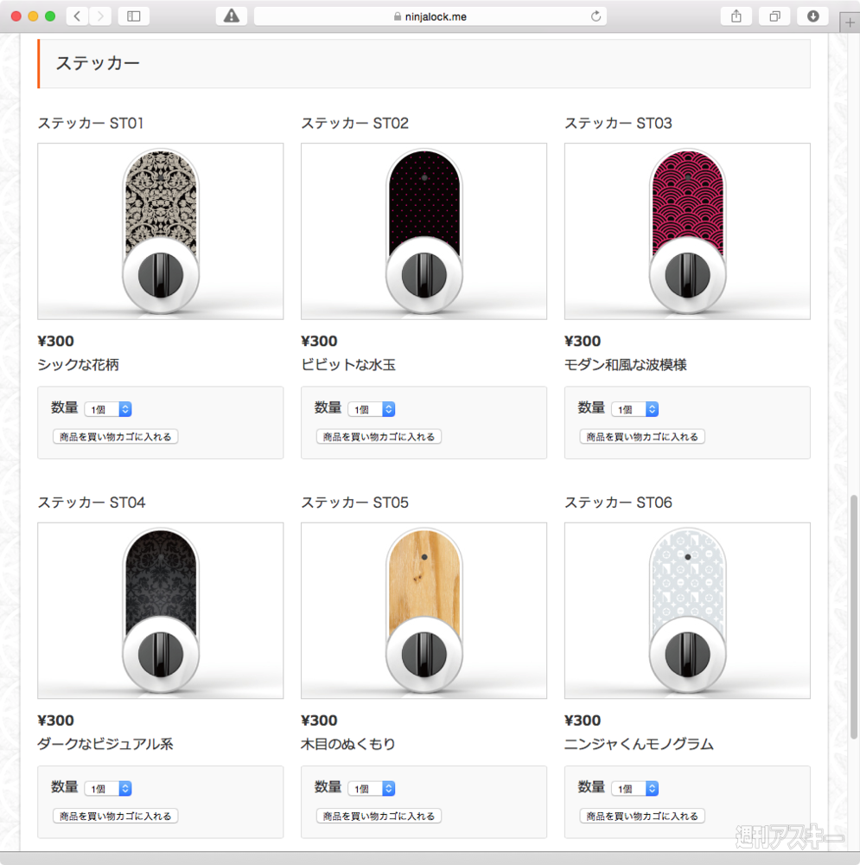Open a new tab with plus button

(850, 22)
